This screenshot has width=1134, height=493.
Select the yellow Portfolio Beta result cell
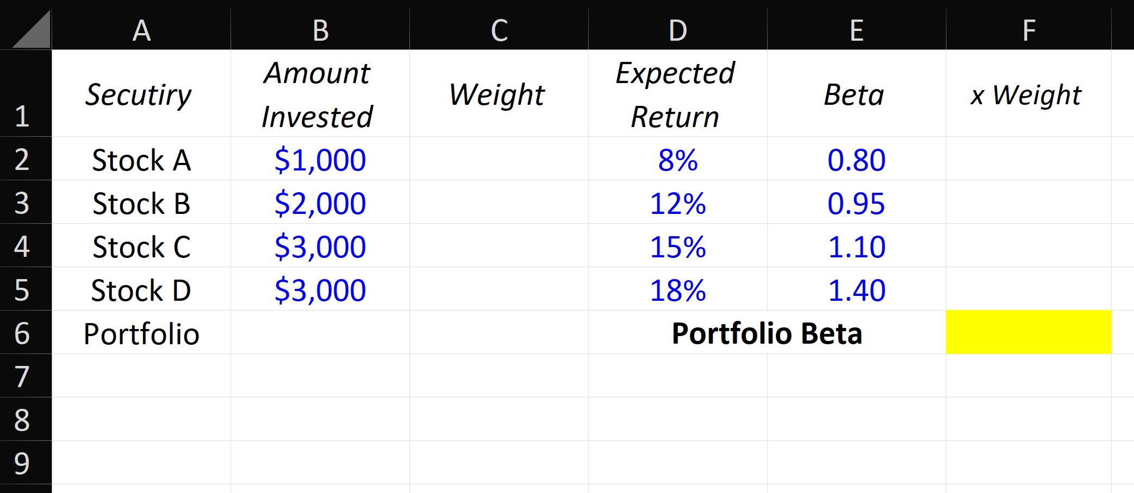click(x=1029, y=333)
